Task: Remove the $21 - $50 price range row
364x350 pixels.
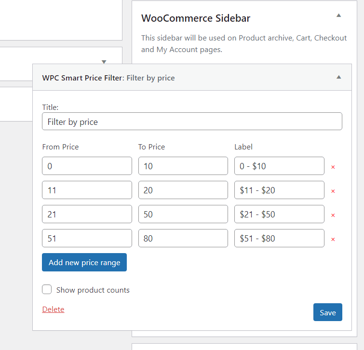Action: 333,215
